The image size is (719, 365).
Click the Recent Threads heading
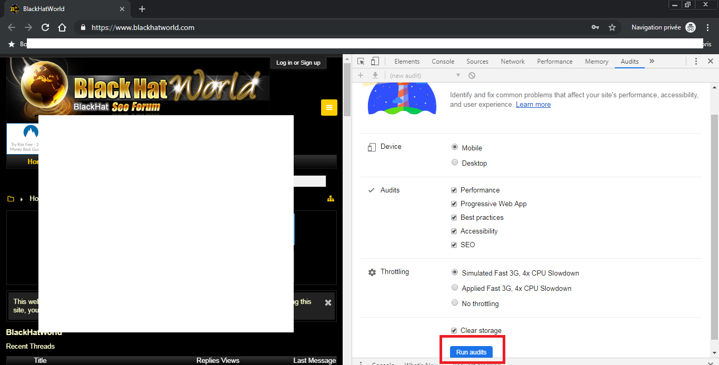pyautogui.click(x=31, y=346)
